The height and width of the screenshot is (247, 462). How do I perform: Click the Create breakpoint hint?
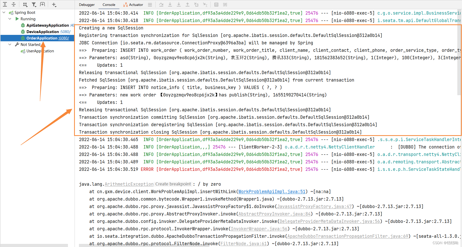tap(173, 184)
